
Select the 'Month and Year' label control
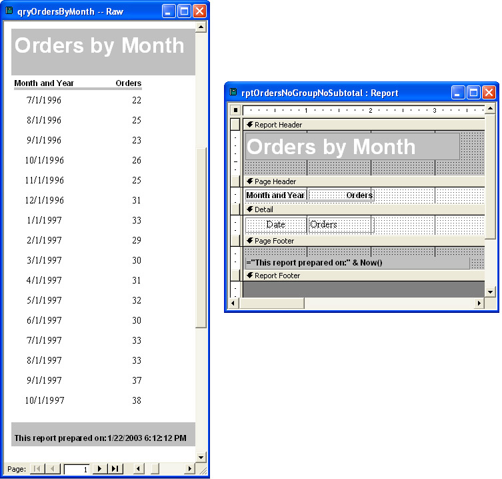click(275, 195)
